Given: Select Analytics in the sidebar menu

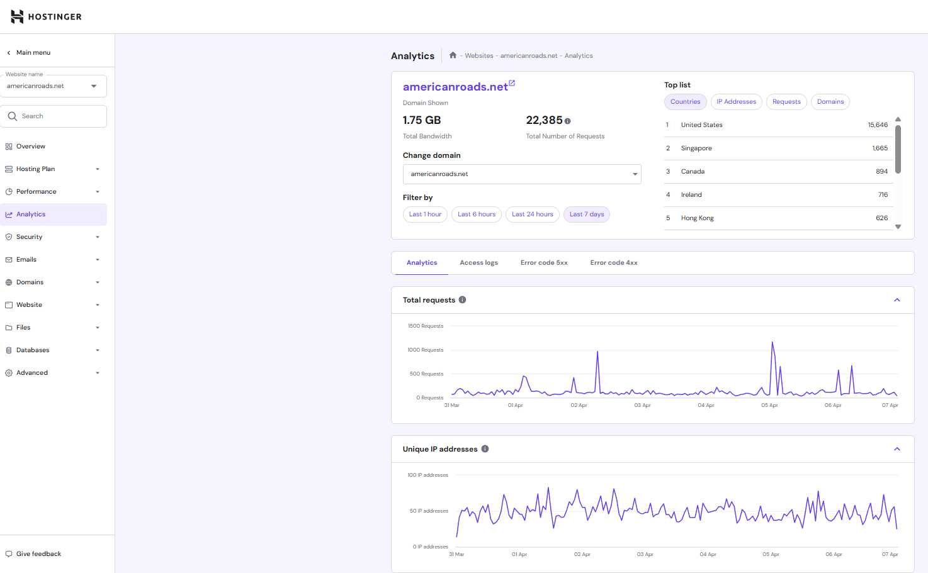Looking at the screenshot, I should [x=54, y=214].
